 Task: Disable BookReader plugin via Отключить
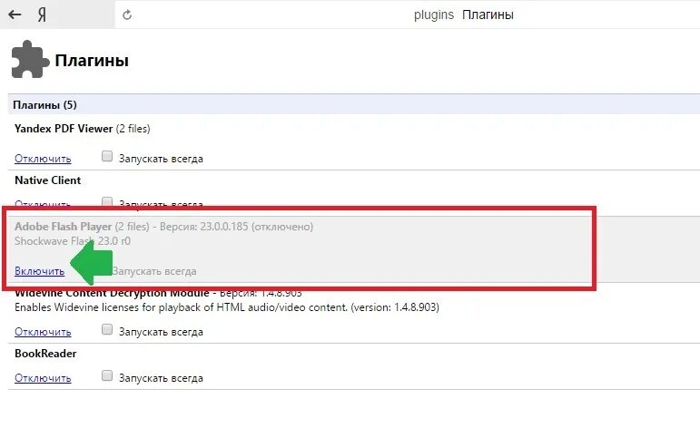pos(43,378)
